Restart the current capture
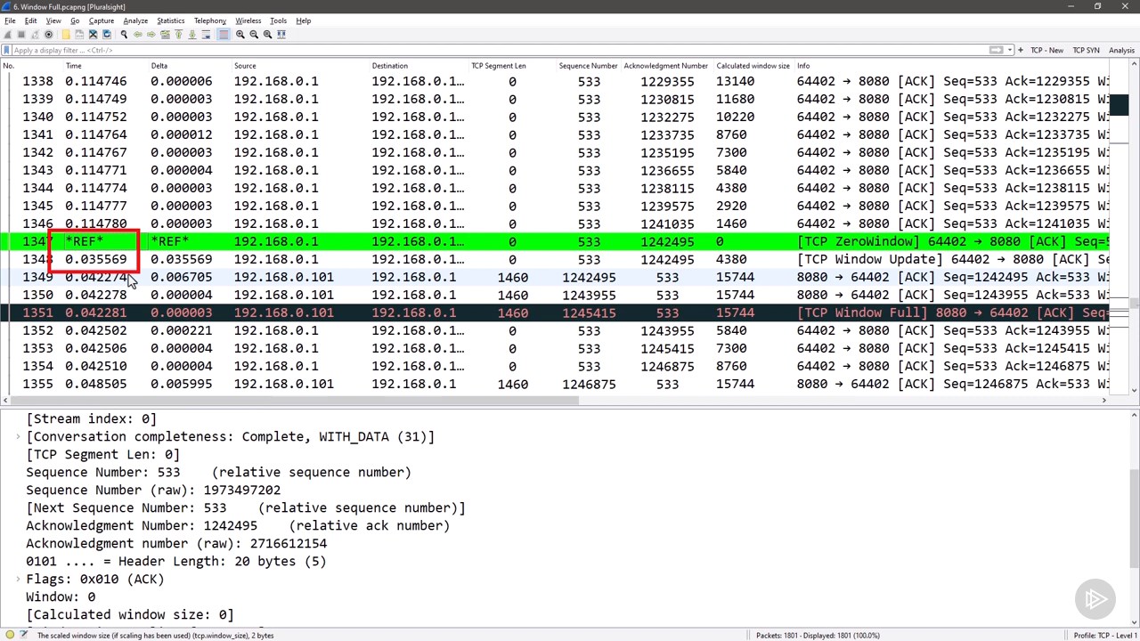This screenshot has width=1140, height=641. click(35, 35)
